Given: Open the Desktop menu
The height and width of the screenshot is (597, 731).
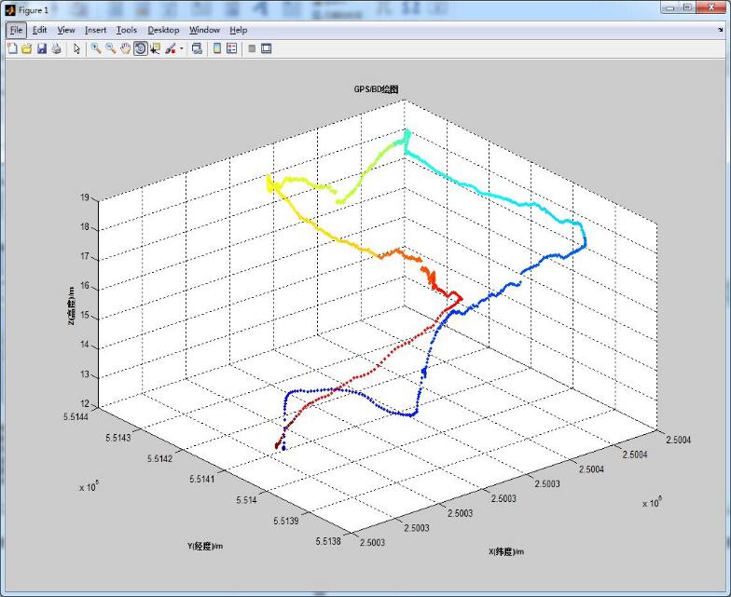Looking at the screenshot, I should point(164,30).
